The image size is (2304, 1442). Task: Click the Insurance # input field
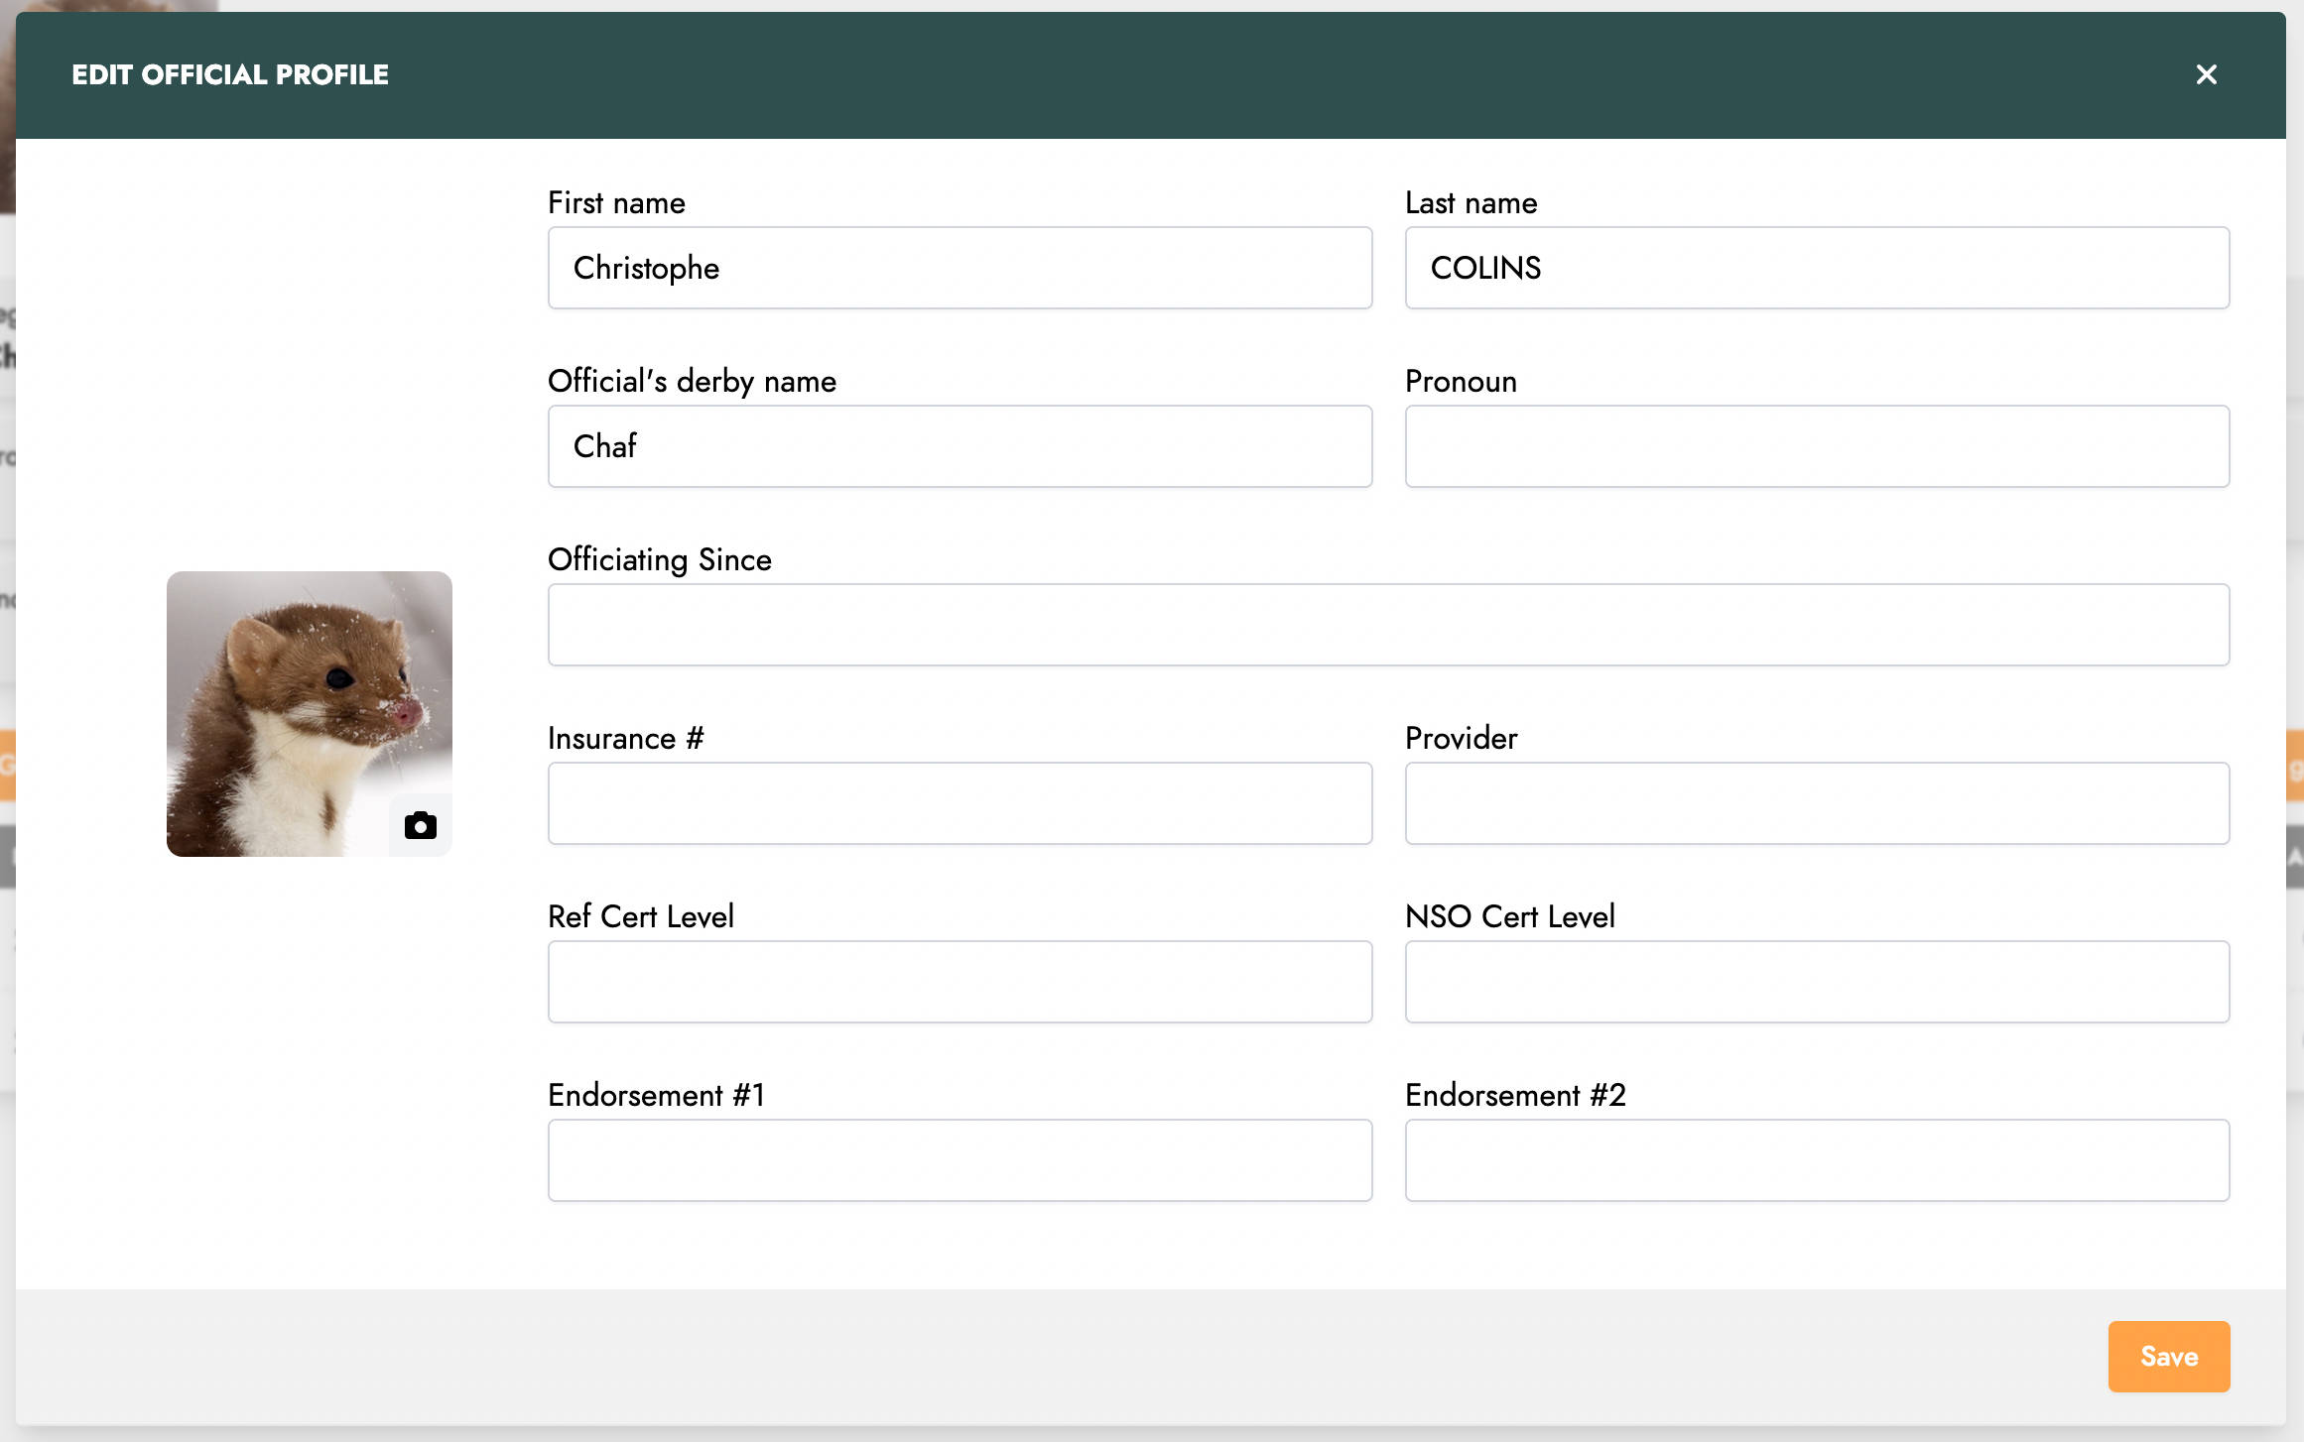click(x=960, y=803)
